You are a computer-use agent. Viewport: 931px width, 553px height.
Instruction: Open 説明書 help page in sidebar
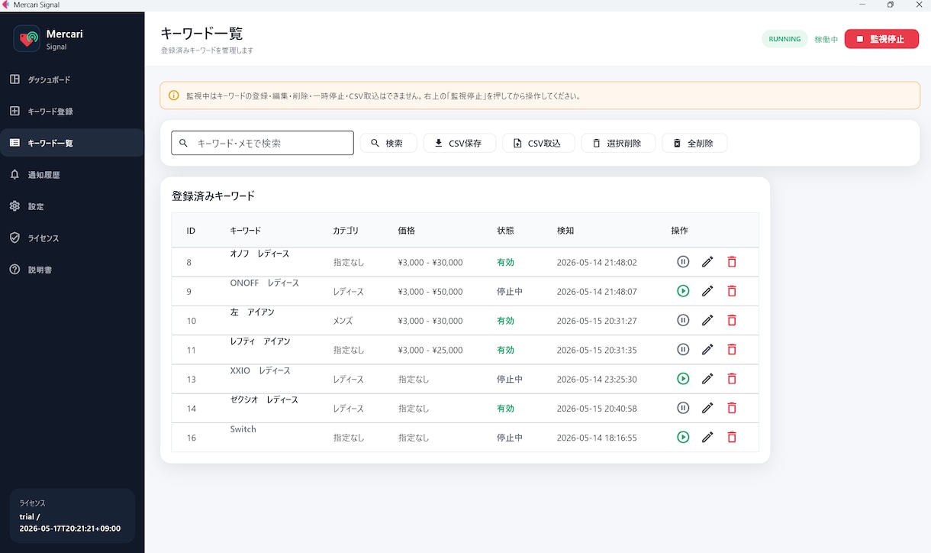pyautogui.click(x=72, y=270)
